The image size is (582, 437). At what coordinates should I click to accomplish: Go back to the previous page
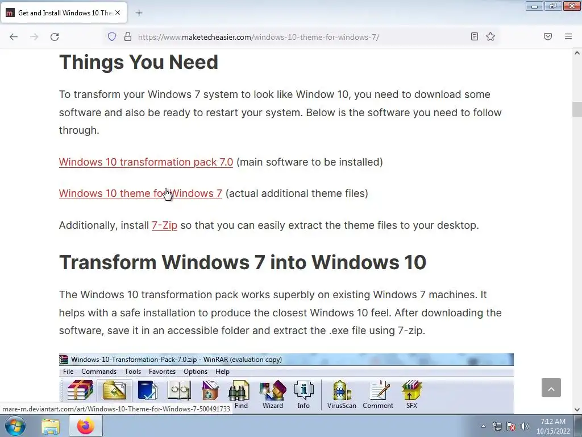(14, 37)
